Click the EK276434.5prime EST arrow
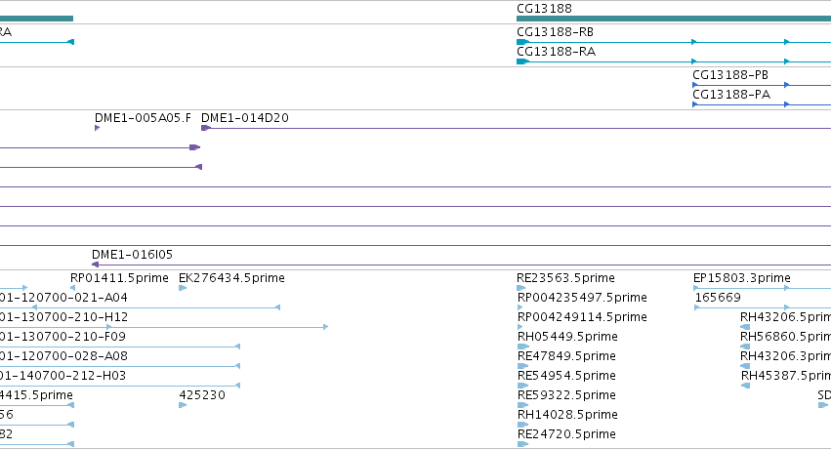Viewport: 831px width, 449px height. [183, 288]
